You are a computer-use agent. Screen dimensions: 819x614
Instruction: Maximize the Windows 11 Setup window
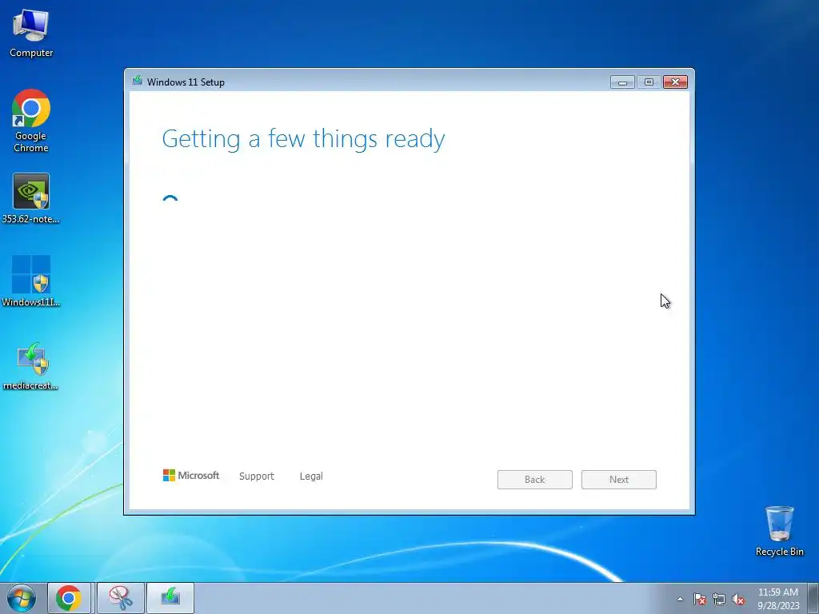(x=649, y=82)
